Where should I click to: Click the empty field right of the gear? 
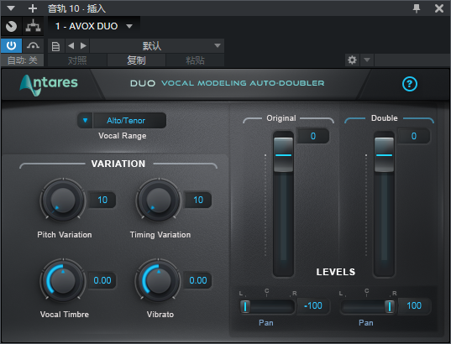[412, 60]
